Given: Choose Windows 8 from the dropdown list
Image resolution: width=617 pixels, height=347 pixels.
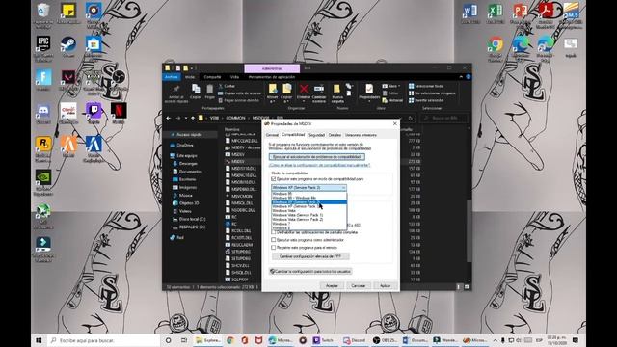Looking at the screenshot, I should point(308,227).
